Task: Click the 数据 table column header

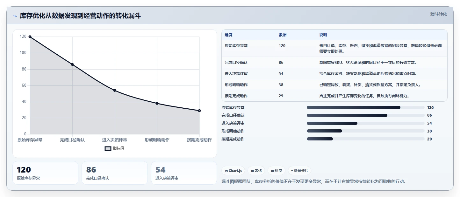Action: pyautogui.click(x=283, y=35)
